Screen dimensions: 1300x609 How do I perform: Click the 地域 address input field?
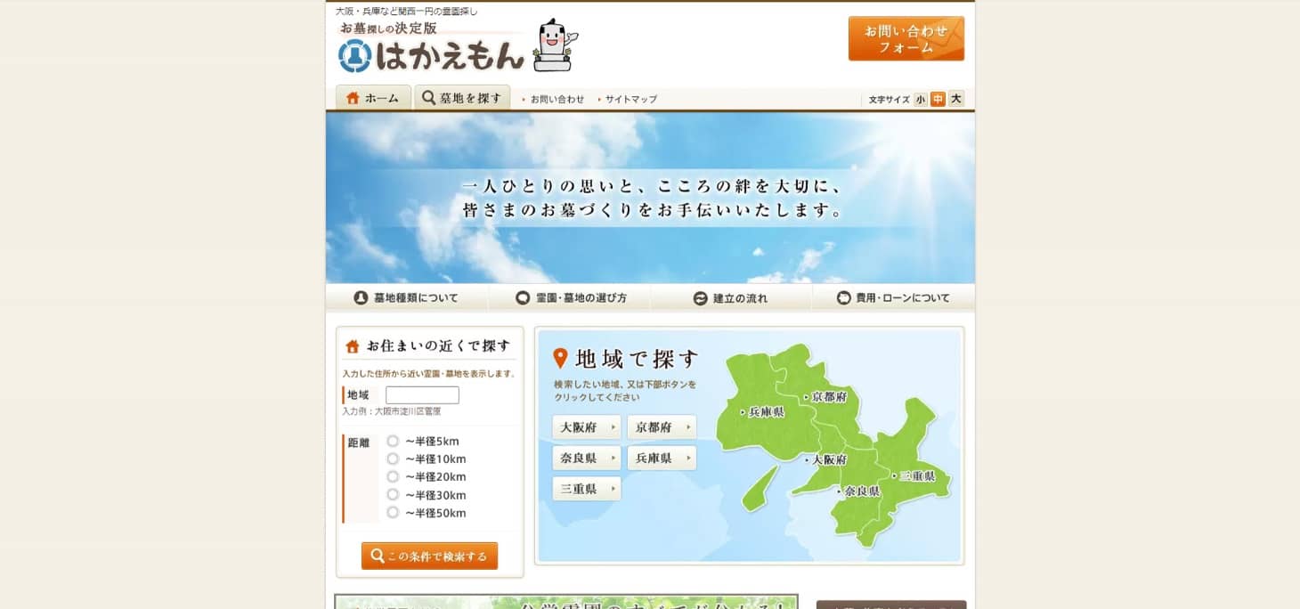point(425,394)
